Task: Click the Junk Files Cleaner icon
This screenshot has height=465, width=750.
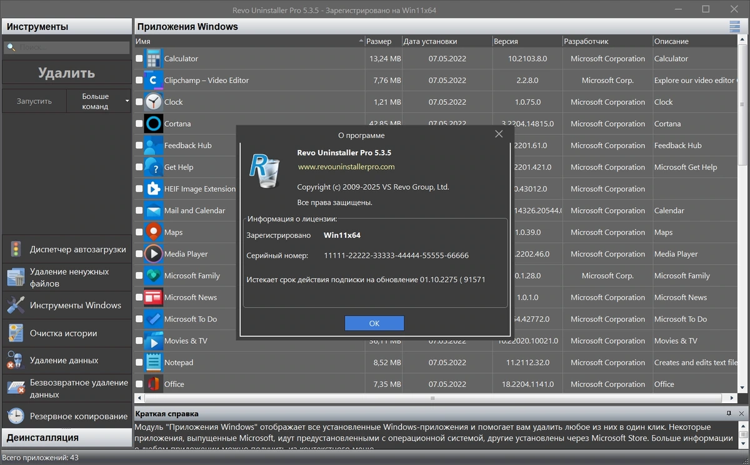Action: pos(16,277)
